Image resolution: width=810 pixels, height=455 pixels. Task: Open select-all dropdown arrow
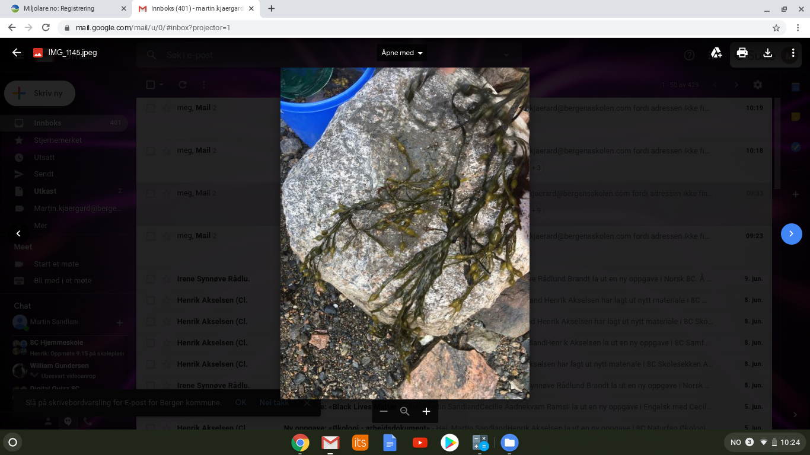coord(161,85)
